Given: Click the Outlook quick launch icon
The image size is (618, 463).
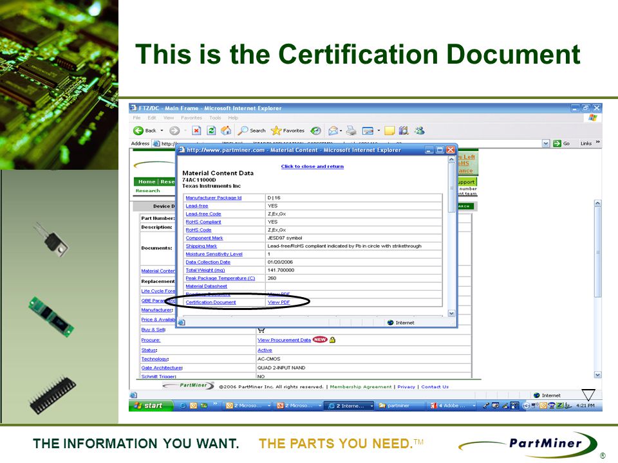Looking at the screenshot, I should tap(193, 406).
